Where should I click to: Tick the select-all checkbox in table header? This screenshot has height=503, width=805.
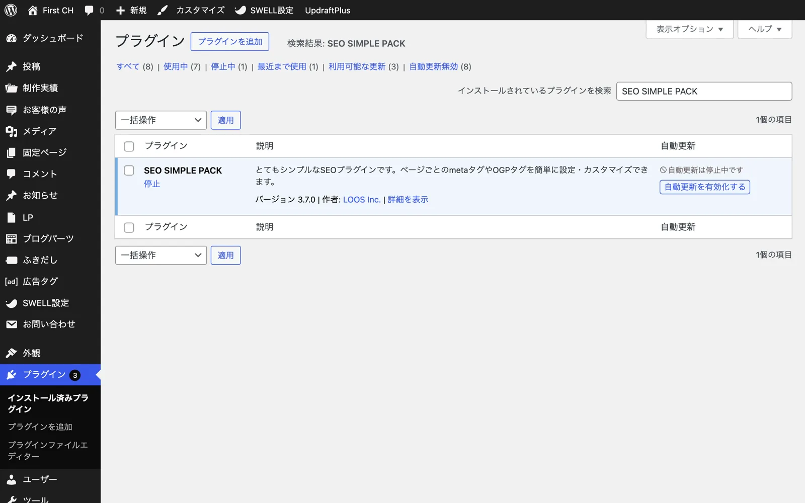129,146
